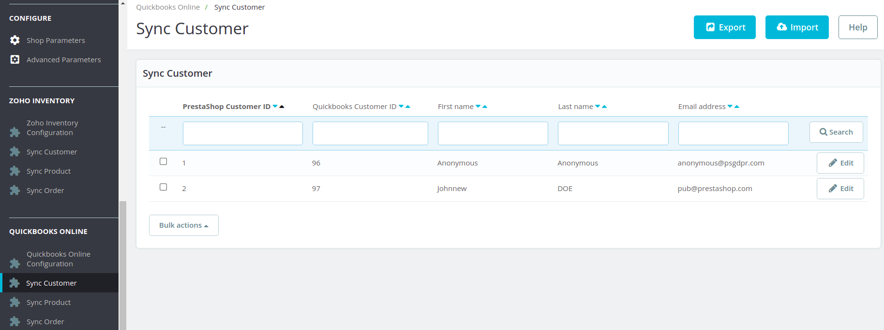Click First name filter field
The height and width of the screenshot is (330, 884).
coord(493,133)
